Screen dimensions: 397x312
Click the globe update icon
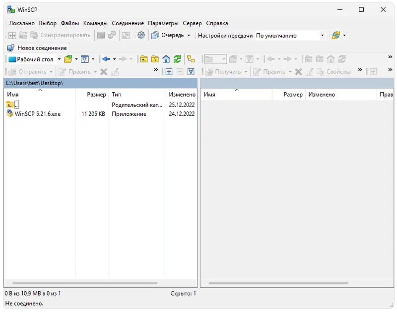(x=336, y=35)
